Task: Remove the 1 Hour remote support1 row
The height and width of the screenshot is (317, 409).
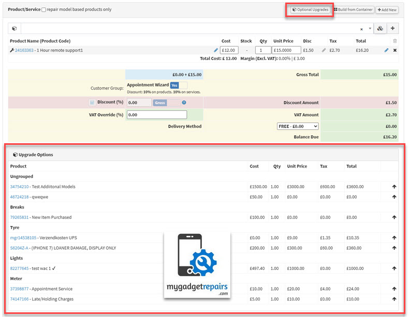Action: (x=395, y=50)
